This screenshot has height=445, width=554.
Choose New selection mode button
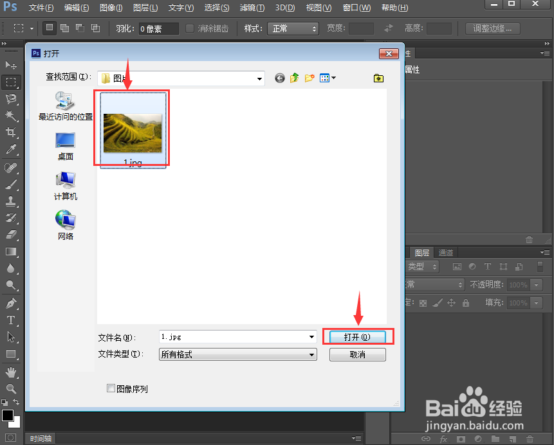point(50,28)
